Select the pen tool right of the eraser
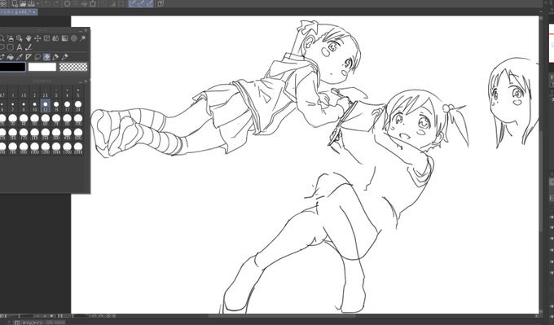Viewport: 554px width, 325px height. pos(55,56)
